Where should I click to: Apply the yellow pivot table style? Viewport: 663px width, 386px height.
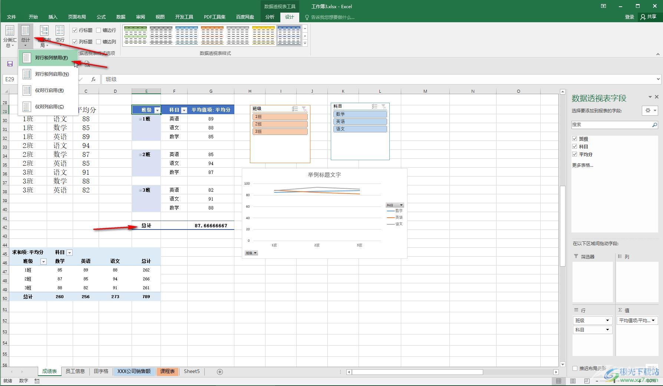coord(263,35)
